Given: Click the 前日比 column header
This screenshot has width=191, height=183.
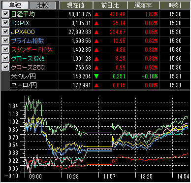Looking at the screenshot, I should point(110,5).
